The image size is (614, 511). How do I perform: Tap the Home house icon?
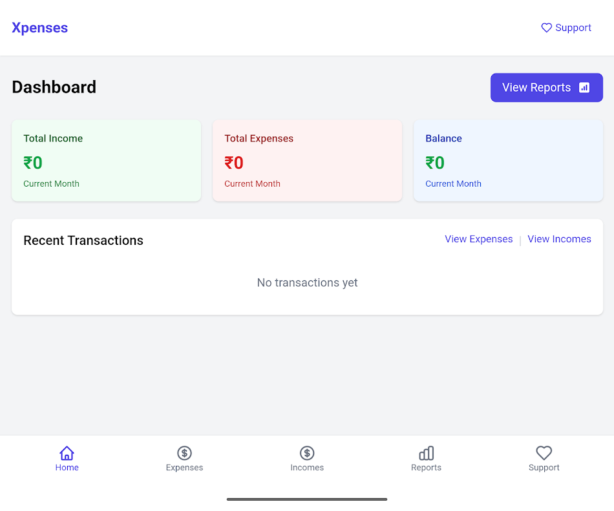(67, 453)
